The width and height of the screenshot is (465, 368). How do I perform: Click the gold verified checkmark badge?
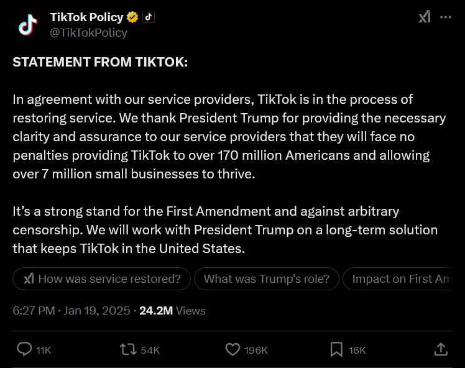(x=132, y=17)
